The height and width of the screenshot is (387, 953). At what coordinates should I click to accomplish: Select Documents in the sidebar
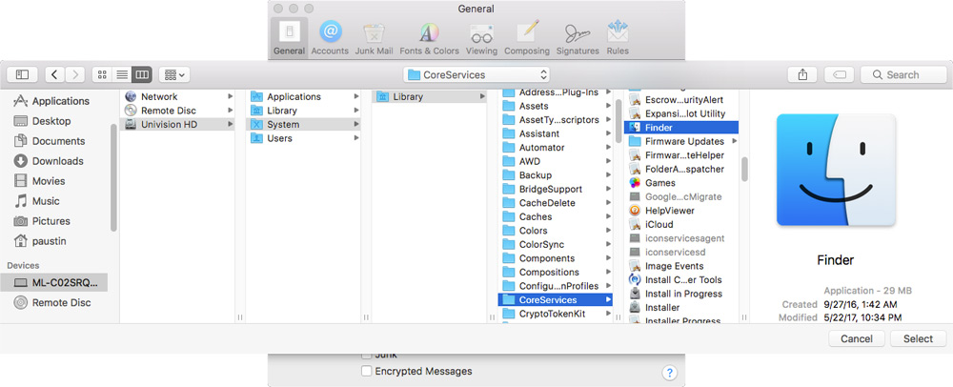(x=54, y=141)
